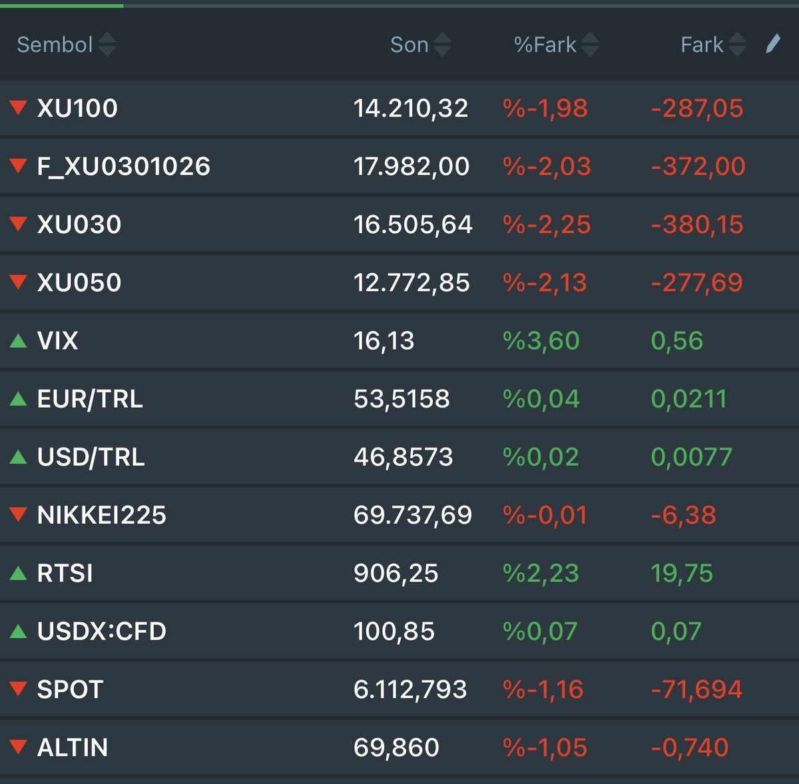Select last price 16.505,64
Image resolution: width=799 pixels, height=784 pixels.
[x=413, y=224]
